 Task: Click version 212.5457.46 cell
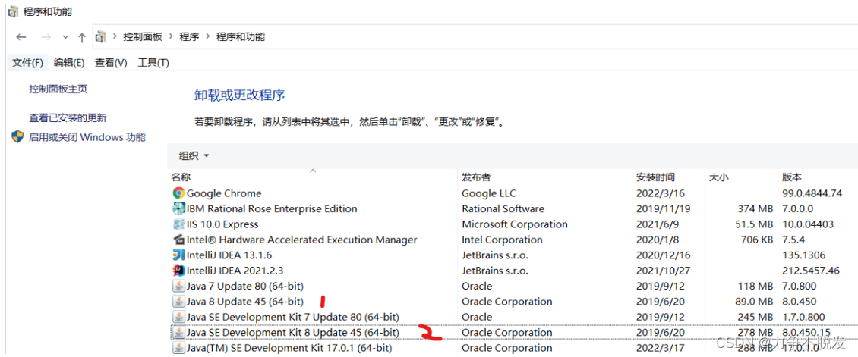tap(812, 270)
